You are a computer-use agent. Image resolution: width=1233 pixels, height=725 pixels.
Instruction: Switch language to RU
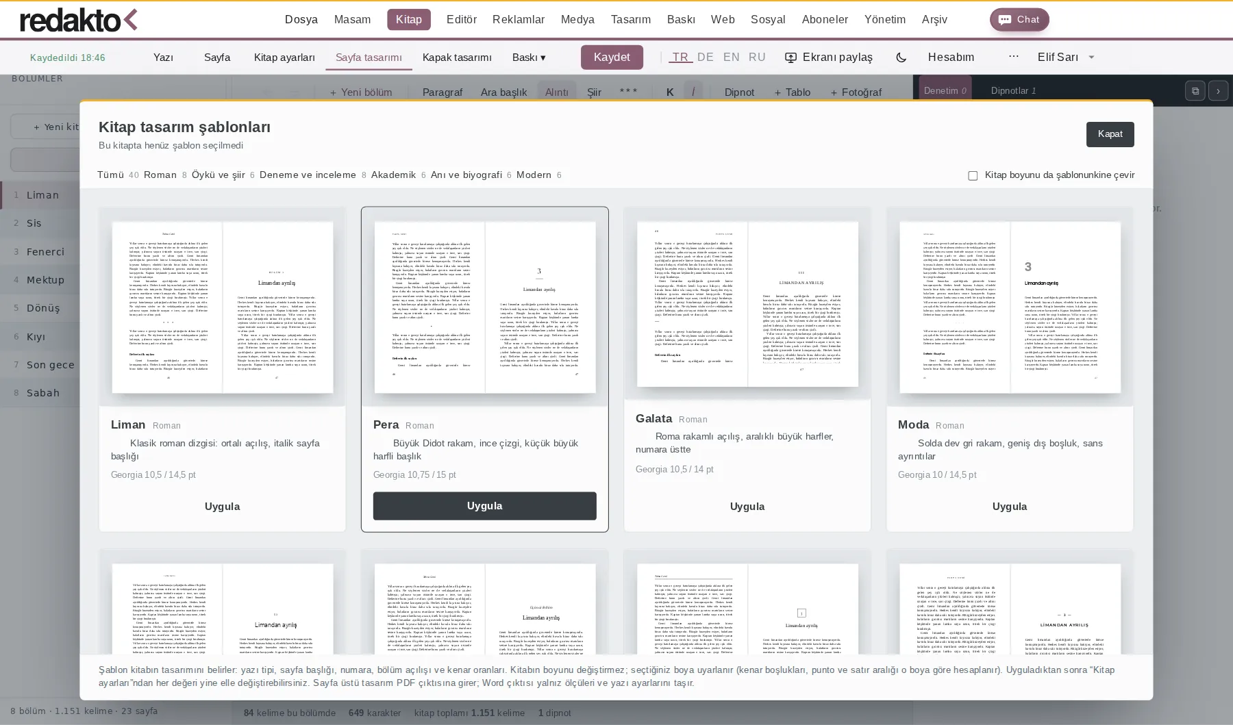coord(757,58)
